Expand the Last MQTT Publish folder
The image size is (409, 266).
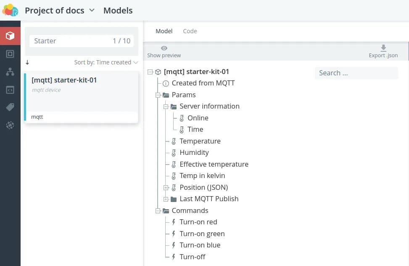(166, 199)
